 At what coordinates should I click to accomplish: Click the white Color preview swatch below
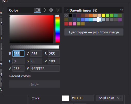(x=65, y=98)
